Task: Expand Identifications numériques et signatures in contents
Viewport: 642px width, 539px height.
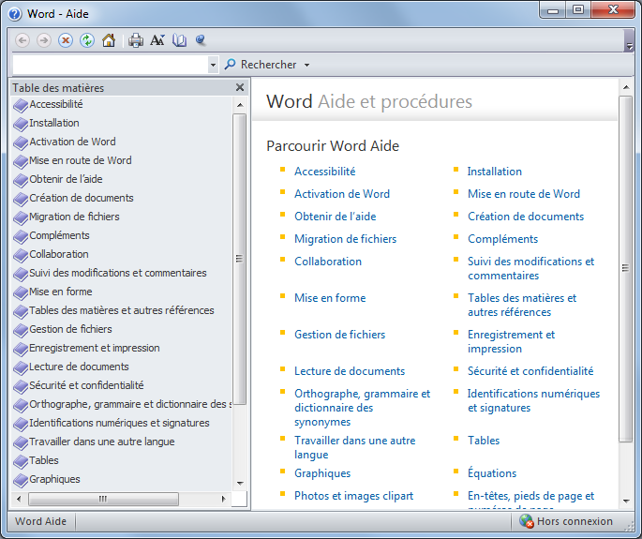Action: click(21, 425)
